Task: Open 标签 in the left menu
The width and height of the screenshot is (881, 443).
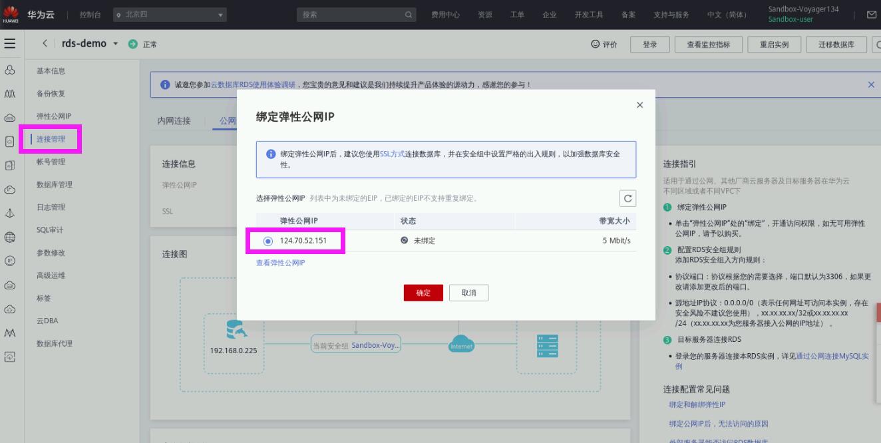Action: click(x=43, y=298)
